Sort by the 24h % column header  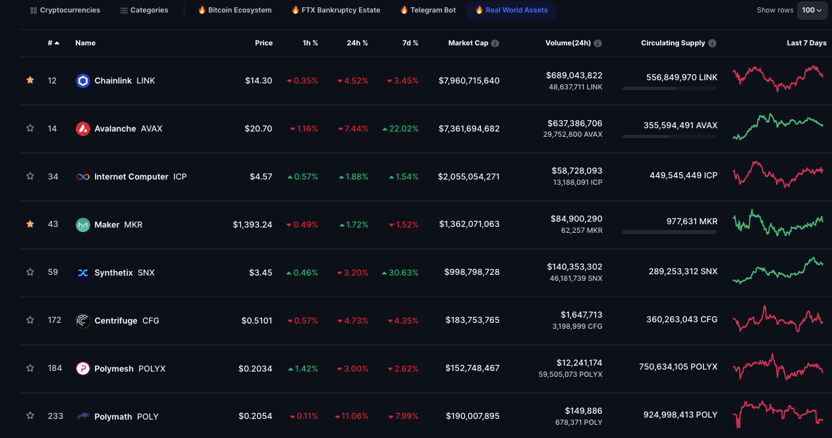(357, 43)
